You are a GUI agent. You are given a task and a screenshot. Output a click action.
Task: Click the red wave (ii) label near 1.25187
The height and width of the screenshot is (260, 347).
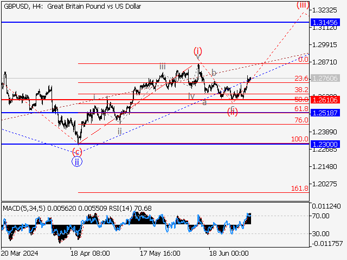233,112
